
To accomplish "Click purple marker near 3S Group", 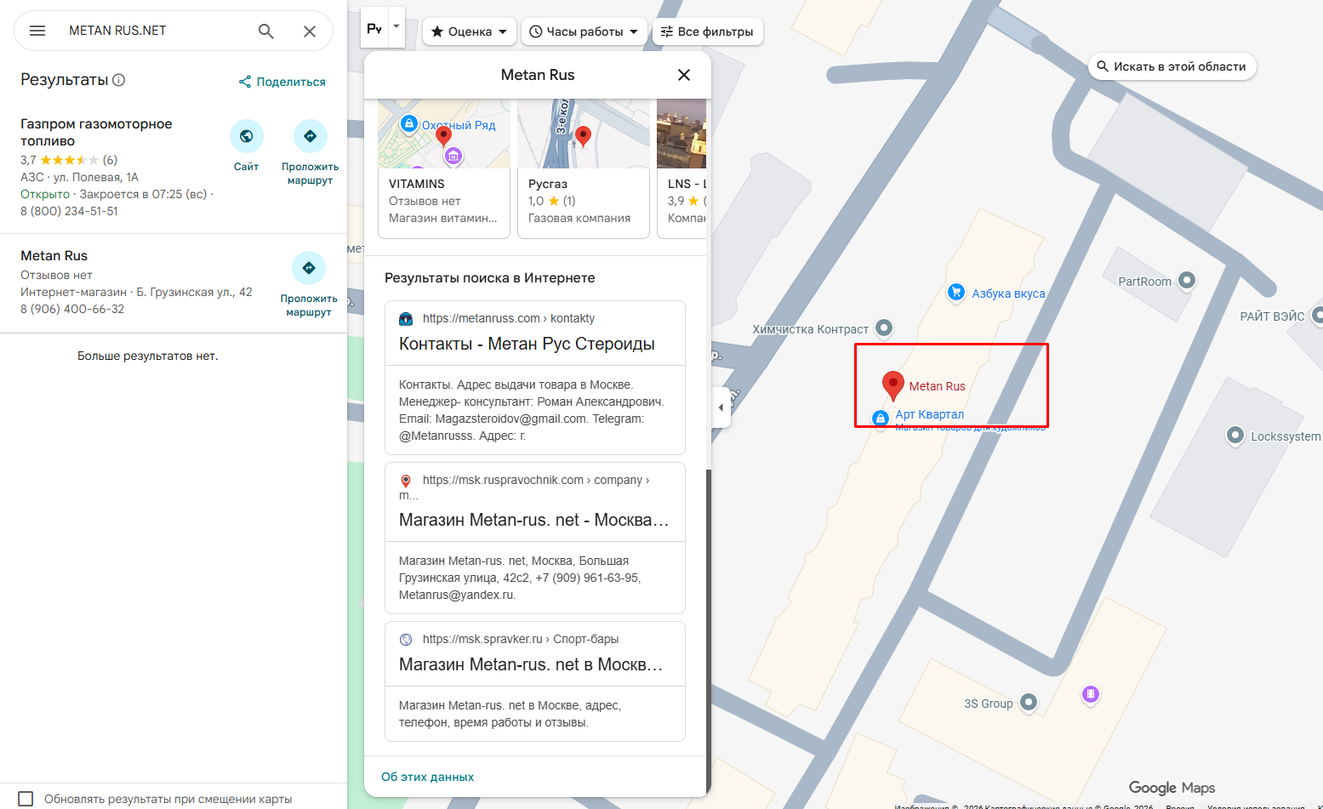I will pyautogui.click(x=1091, y=694).
